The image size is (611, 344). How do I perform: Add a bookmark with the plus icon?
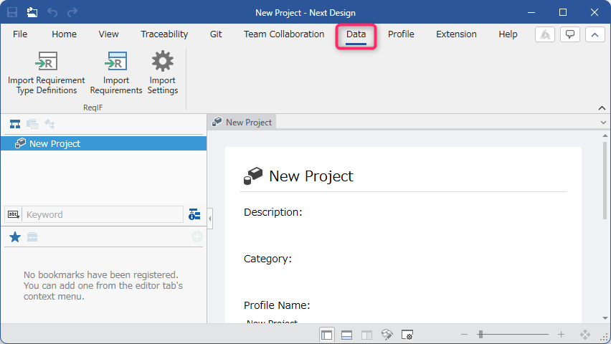tap(196, 236)
